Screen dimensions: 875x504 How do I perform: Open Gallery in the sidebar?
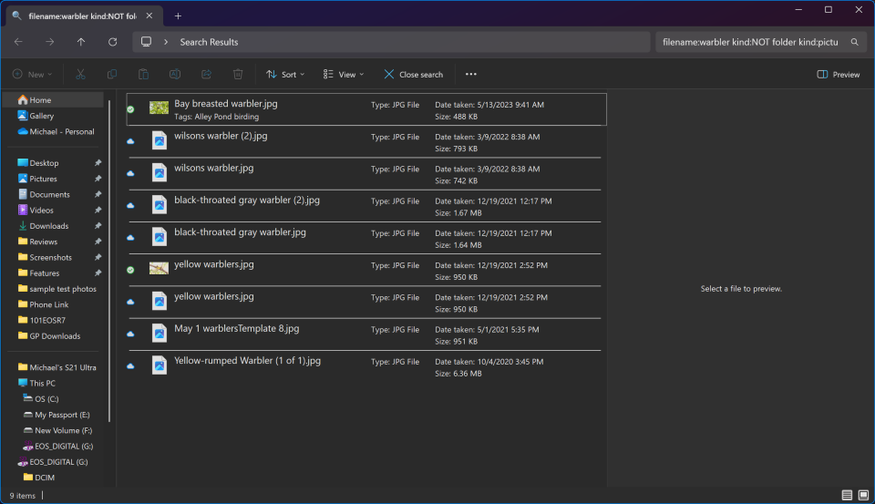click(41, 116)
